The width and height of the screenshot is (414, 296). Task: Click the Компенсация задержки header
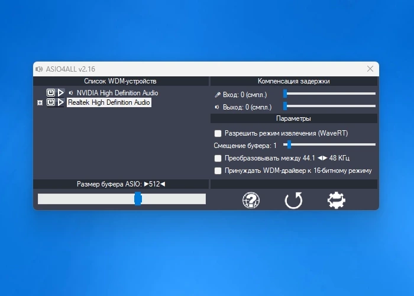click(293, 81)
